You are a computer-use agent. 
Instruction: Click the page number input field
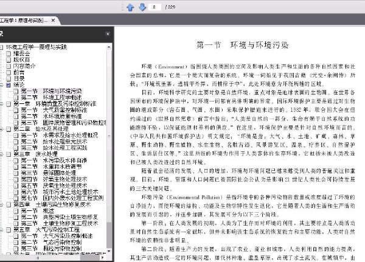tap(155, 7)
